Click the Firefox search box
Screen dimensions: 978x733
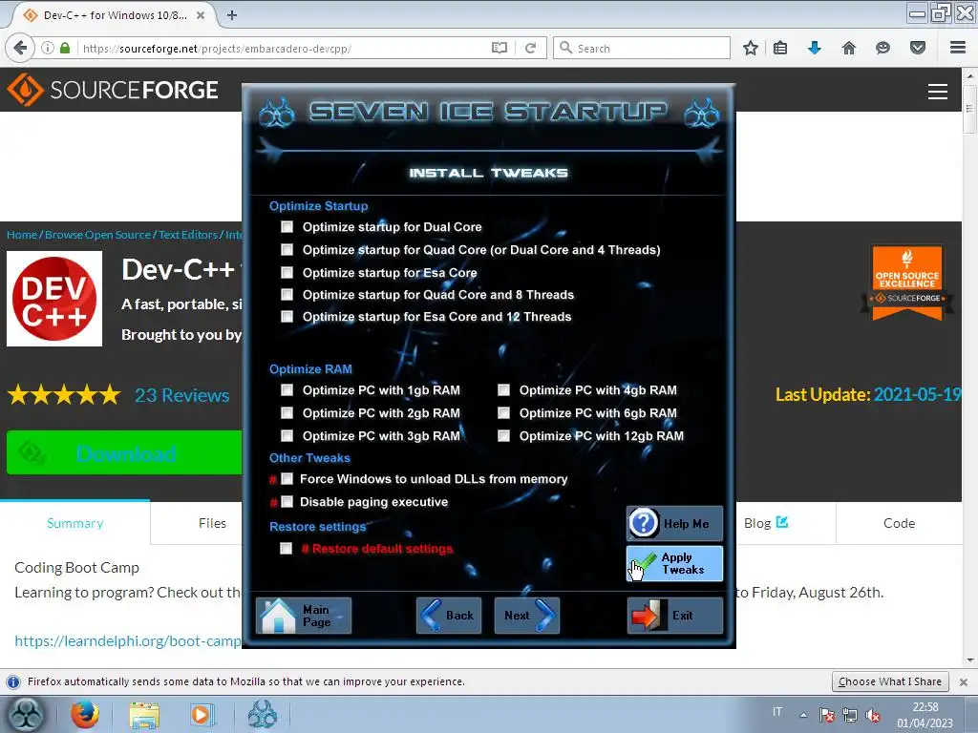[641, 48]
